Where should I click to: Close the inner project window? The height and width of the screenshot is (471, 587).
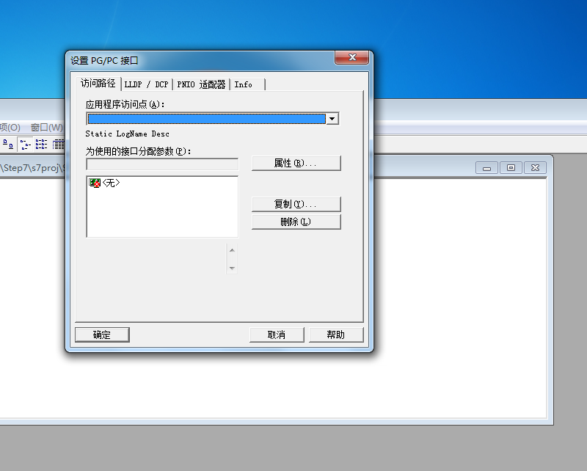click(535, 168)
